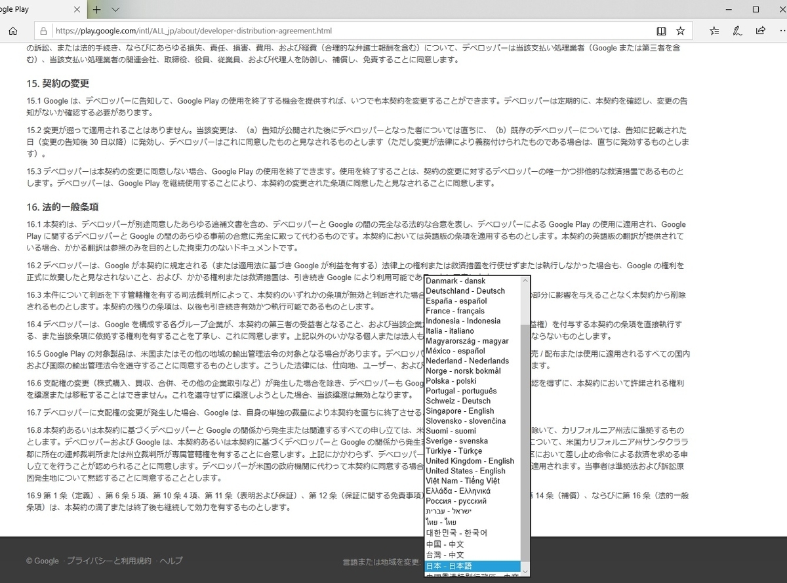
Task: Open the ヘルプ footer link
Action: [x=172, y=561]
